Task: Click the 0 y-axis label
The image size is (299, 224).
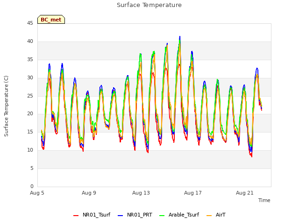Action: pos(32,186)
